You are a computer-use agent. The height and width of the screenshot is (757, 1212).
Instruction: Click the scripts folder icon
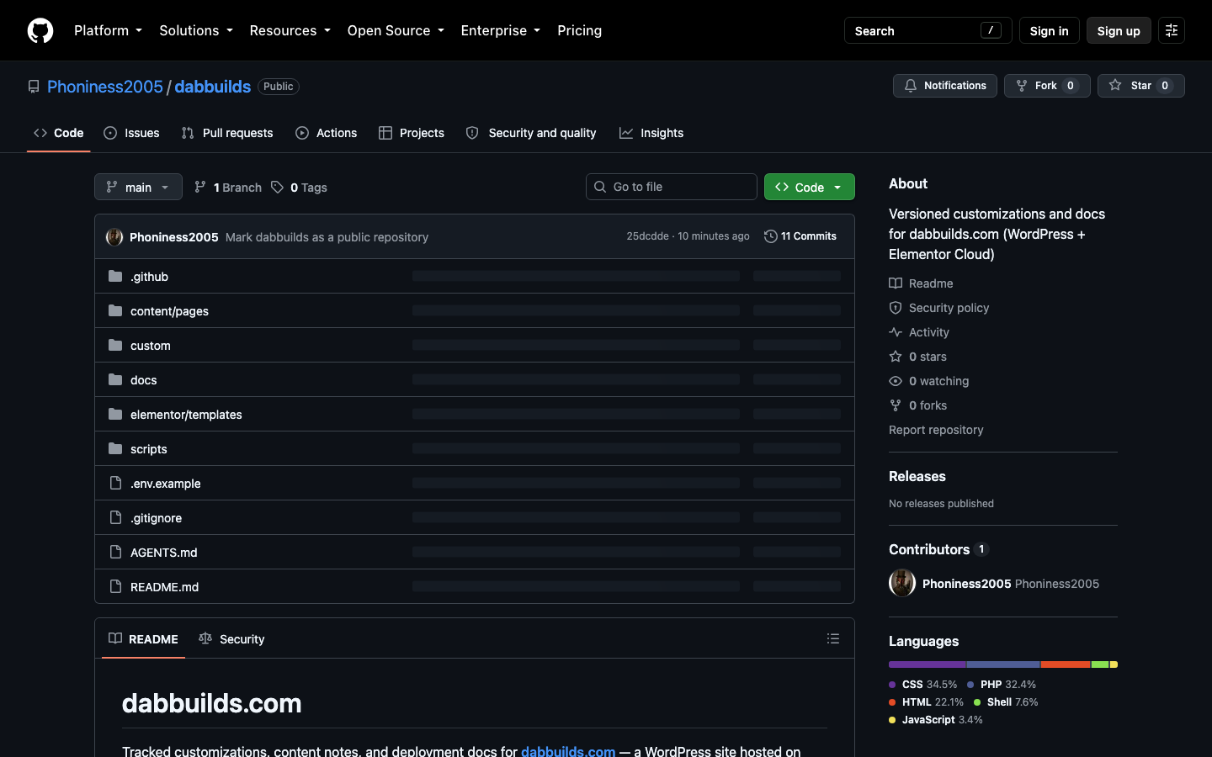coord(115,448)
